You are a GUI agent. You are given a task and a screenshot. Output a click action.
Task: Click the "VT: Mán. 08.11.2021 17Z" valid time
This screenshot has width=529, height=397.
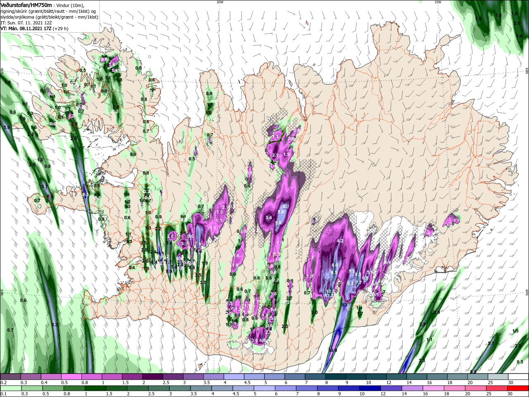[26, 29]
